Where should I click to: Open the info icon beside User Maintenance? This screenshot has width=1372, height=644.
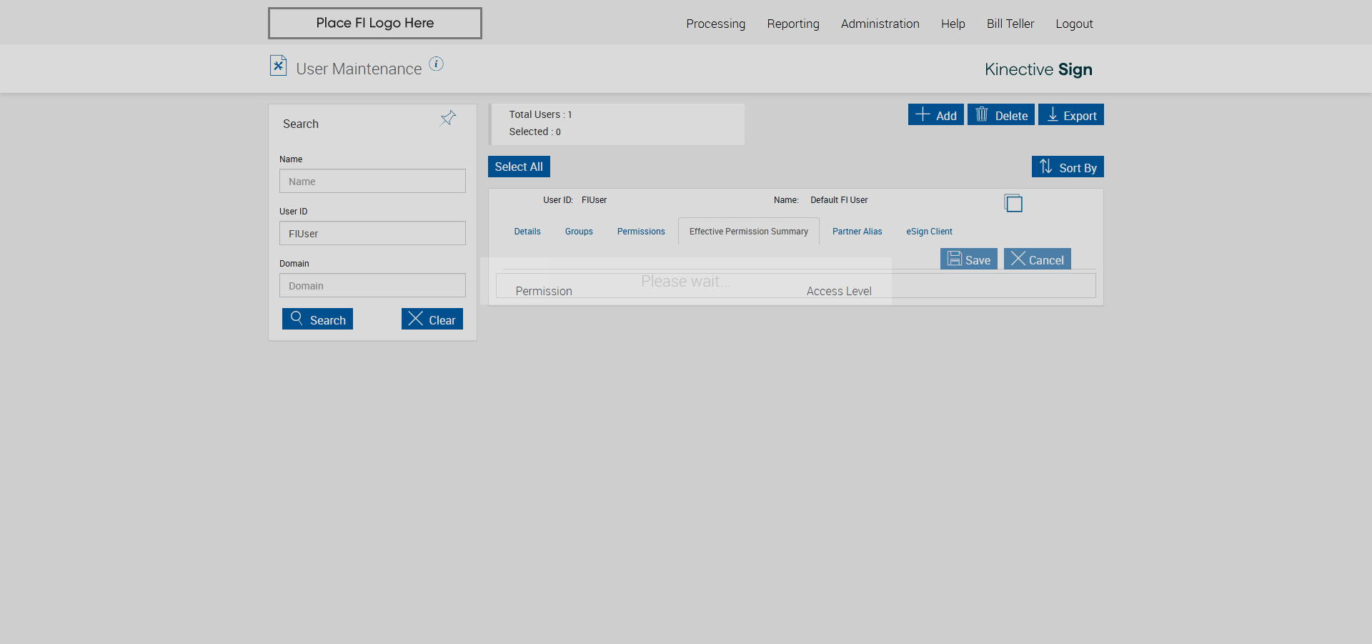tap(436, 64)
